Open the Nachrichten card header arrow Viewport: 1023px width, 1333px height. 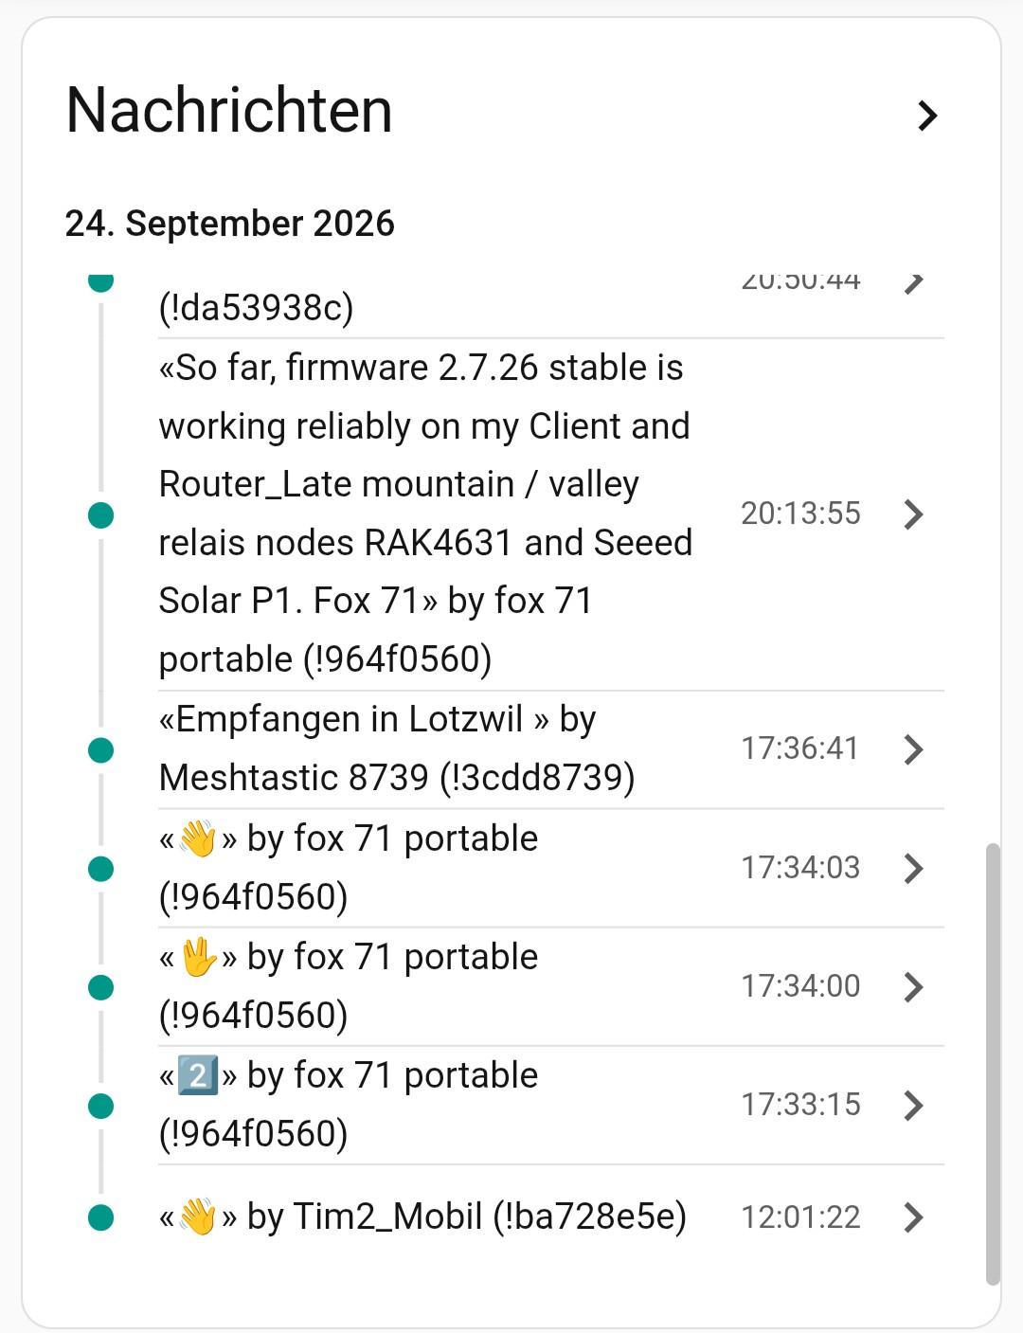927,116
